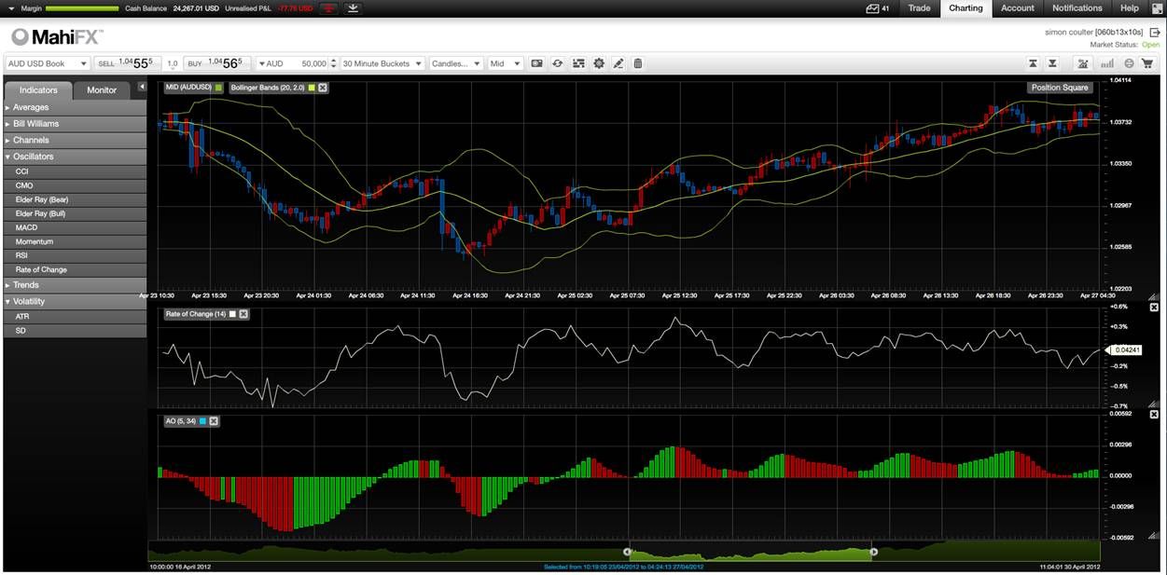
Task: Click the open positions chart icon showing 41
Action: click(x=872, y=8)
